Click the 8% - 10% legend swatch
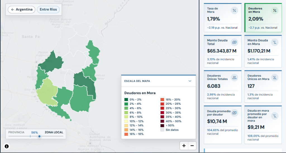 pos(126,117)
